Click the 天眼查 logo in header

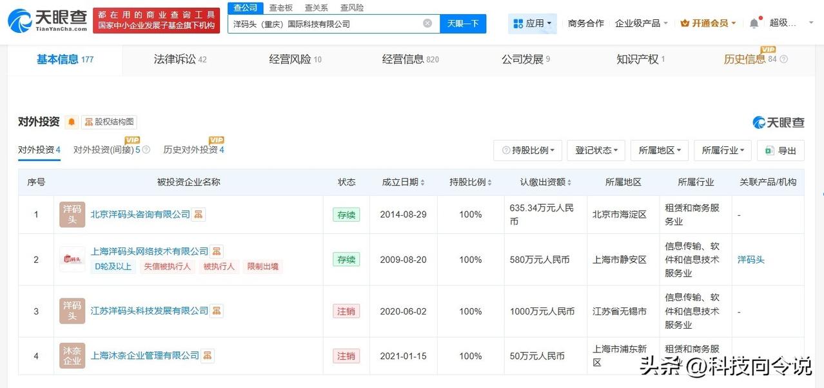click(48, 21)
